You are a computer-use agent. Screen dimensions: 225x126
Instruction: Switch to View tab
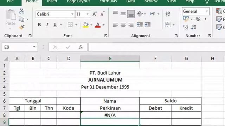pos(171,1)
